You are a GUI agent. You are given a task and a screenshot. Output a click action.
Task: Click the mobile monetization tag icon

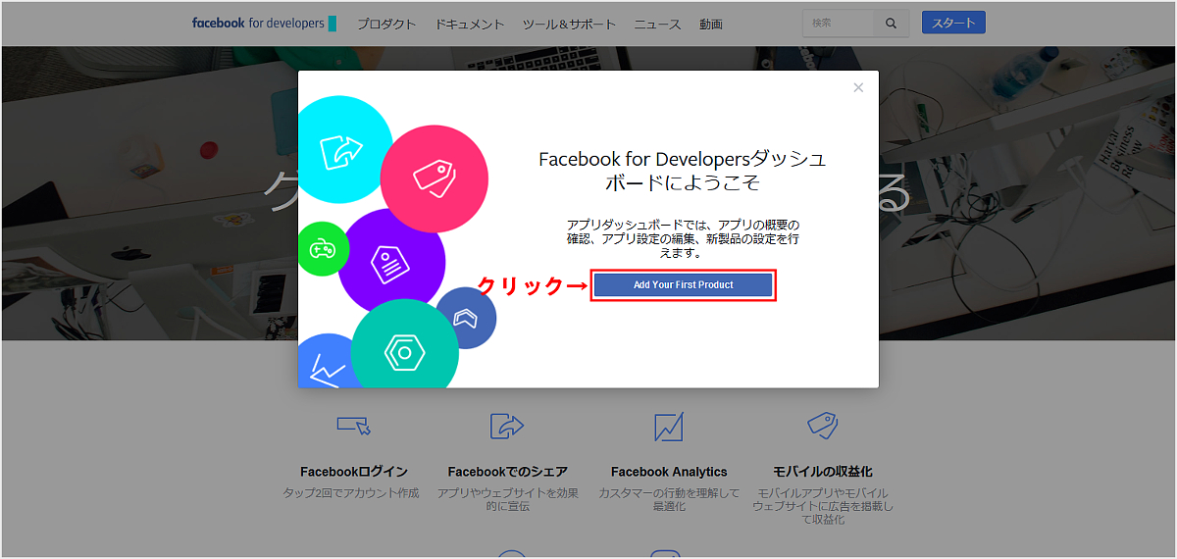click(822, 426)
